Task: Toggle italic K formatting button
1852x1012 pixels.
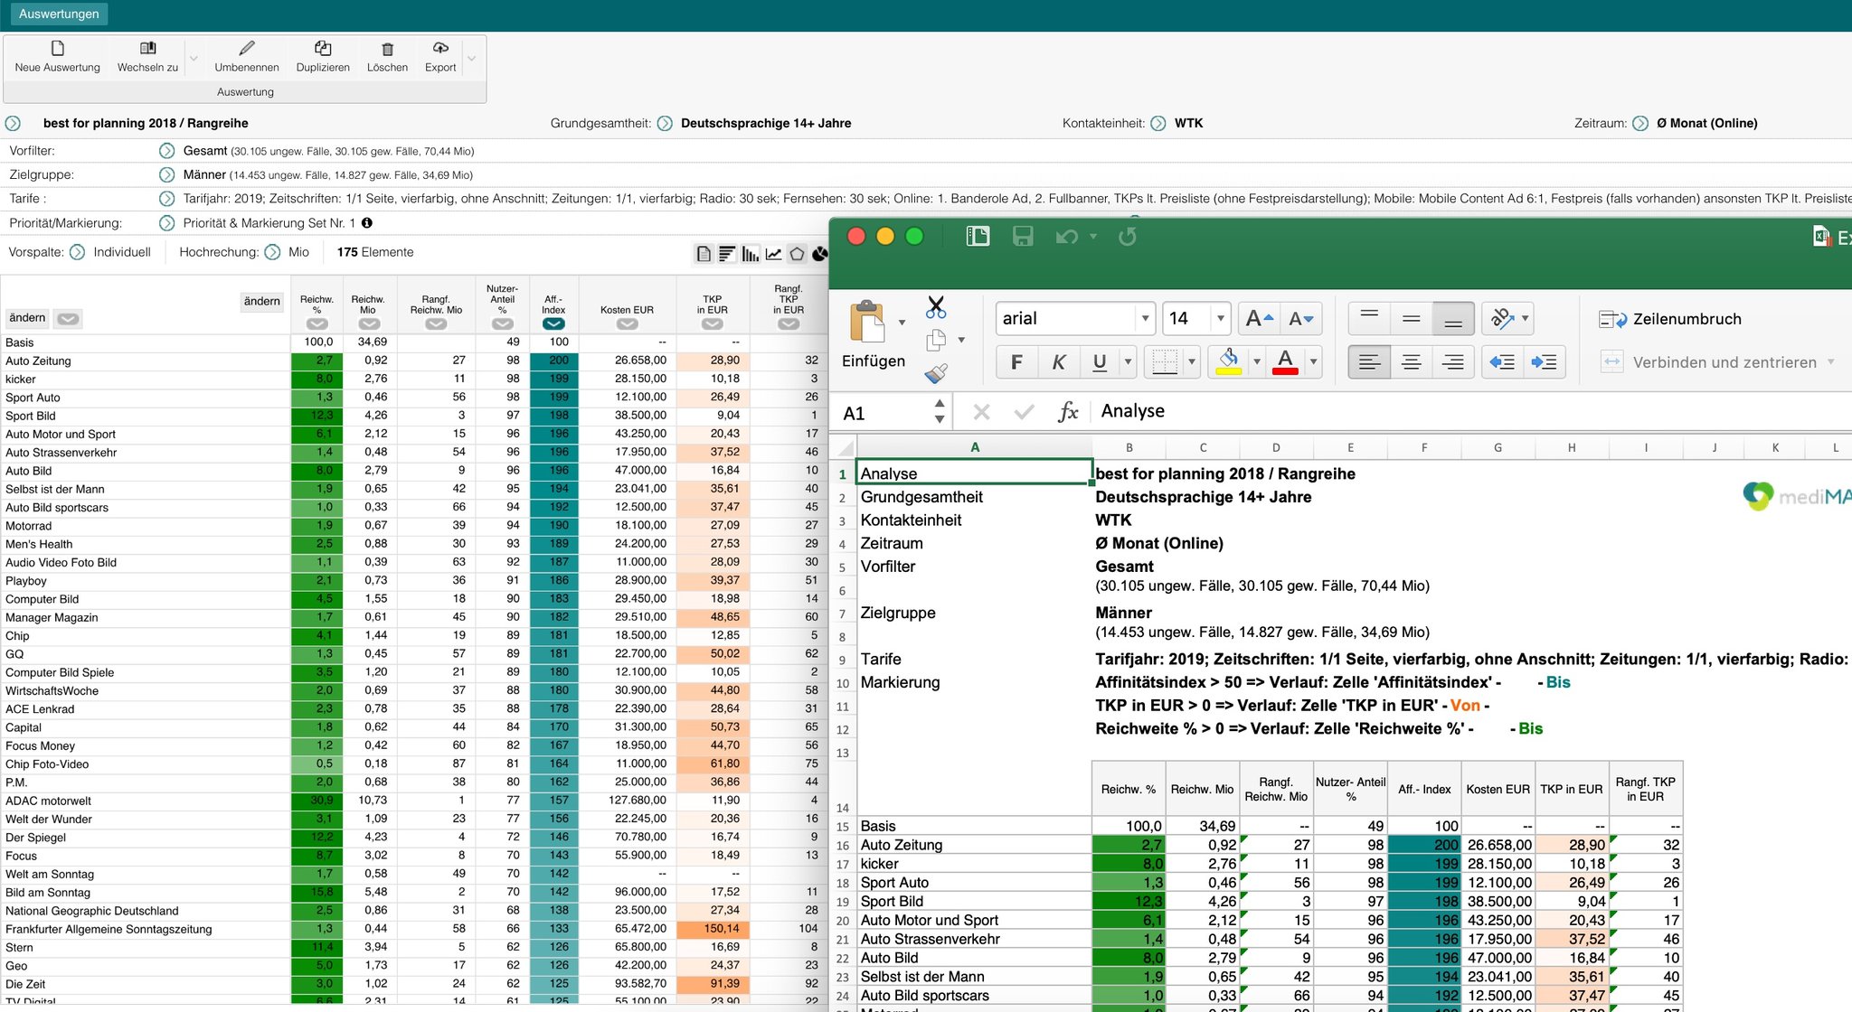Action: tap(1058, 362)
